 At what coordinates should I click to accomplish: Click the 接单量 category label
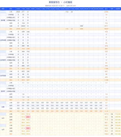(3, 20)
